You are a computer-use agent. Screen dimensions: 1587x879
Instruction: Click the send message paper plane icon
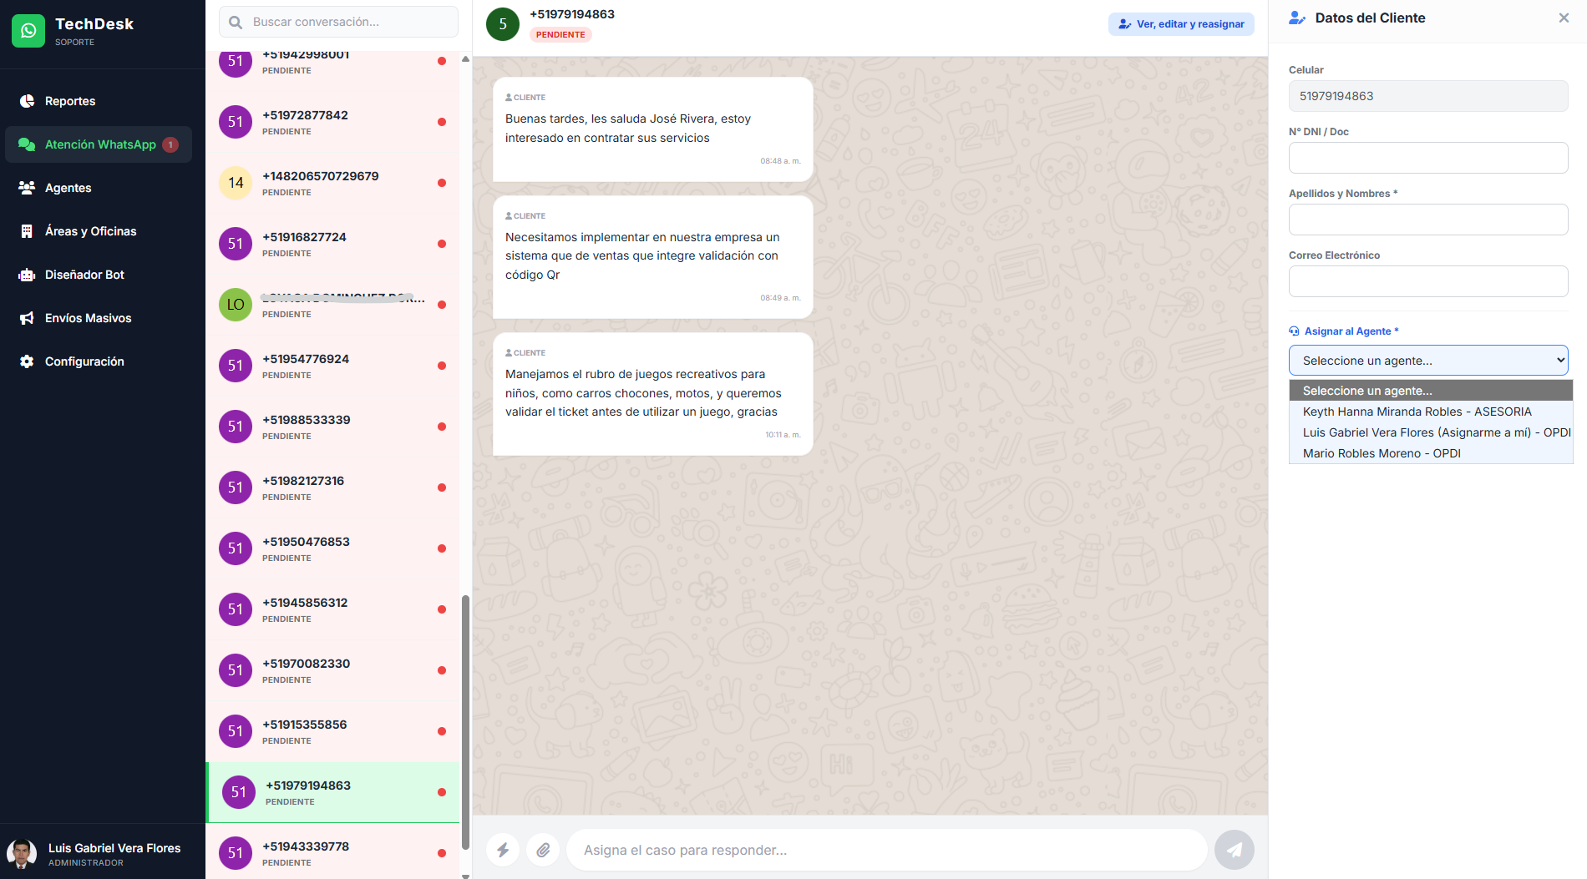tap(1234, 850)
